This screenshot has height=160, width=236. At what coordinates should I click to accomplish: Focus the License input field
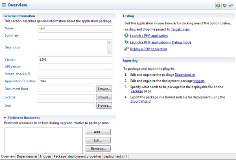[66, 97]
